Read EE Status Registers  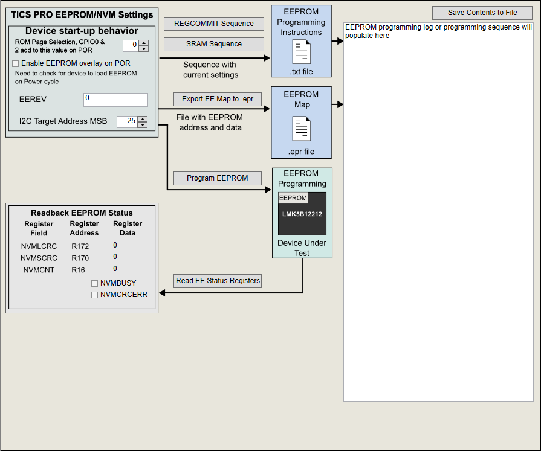218,281
